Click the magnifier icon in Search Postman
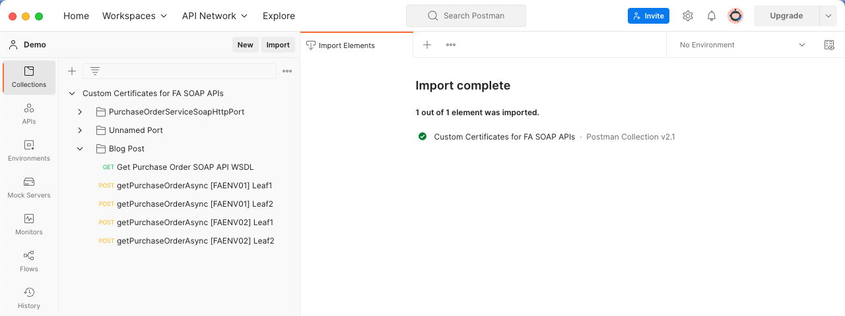Image resolution: width=845 pixels, height=316 pixels. click(433, 16)
